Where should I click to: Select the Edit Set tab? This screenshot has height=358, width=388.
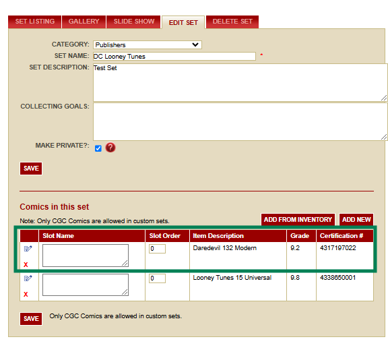click(x=183, y=22)
